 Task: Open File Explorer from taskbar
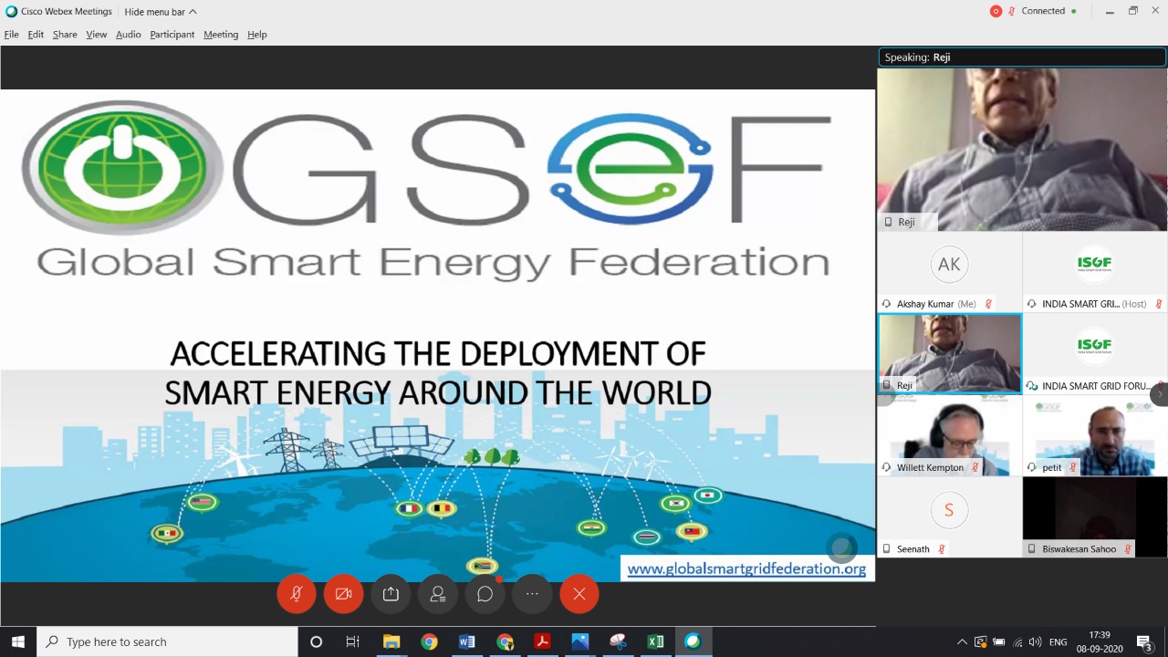[391, 641]
